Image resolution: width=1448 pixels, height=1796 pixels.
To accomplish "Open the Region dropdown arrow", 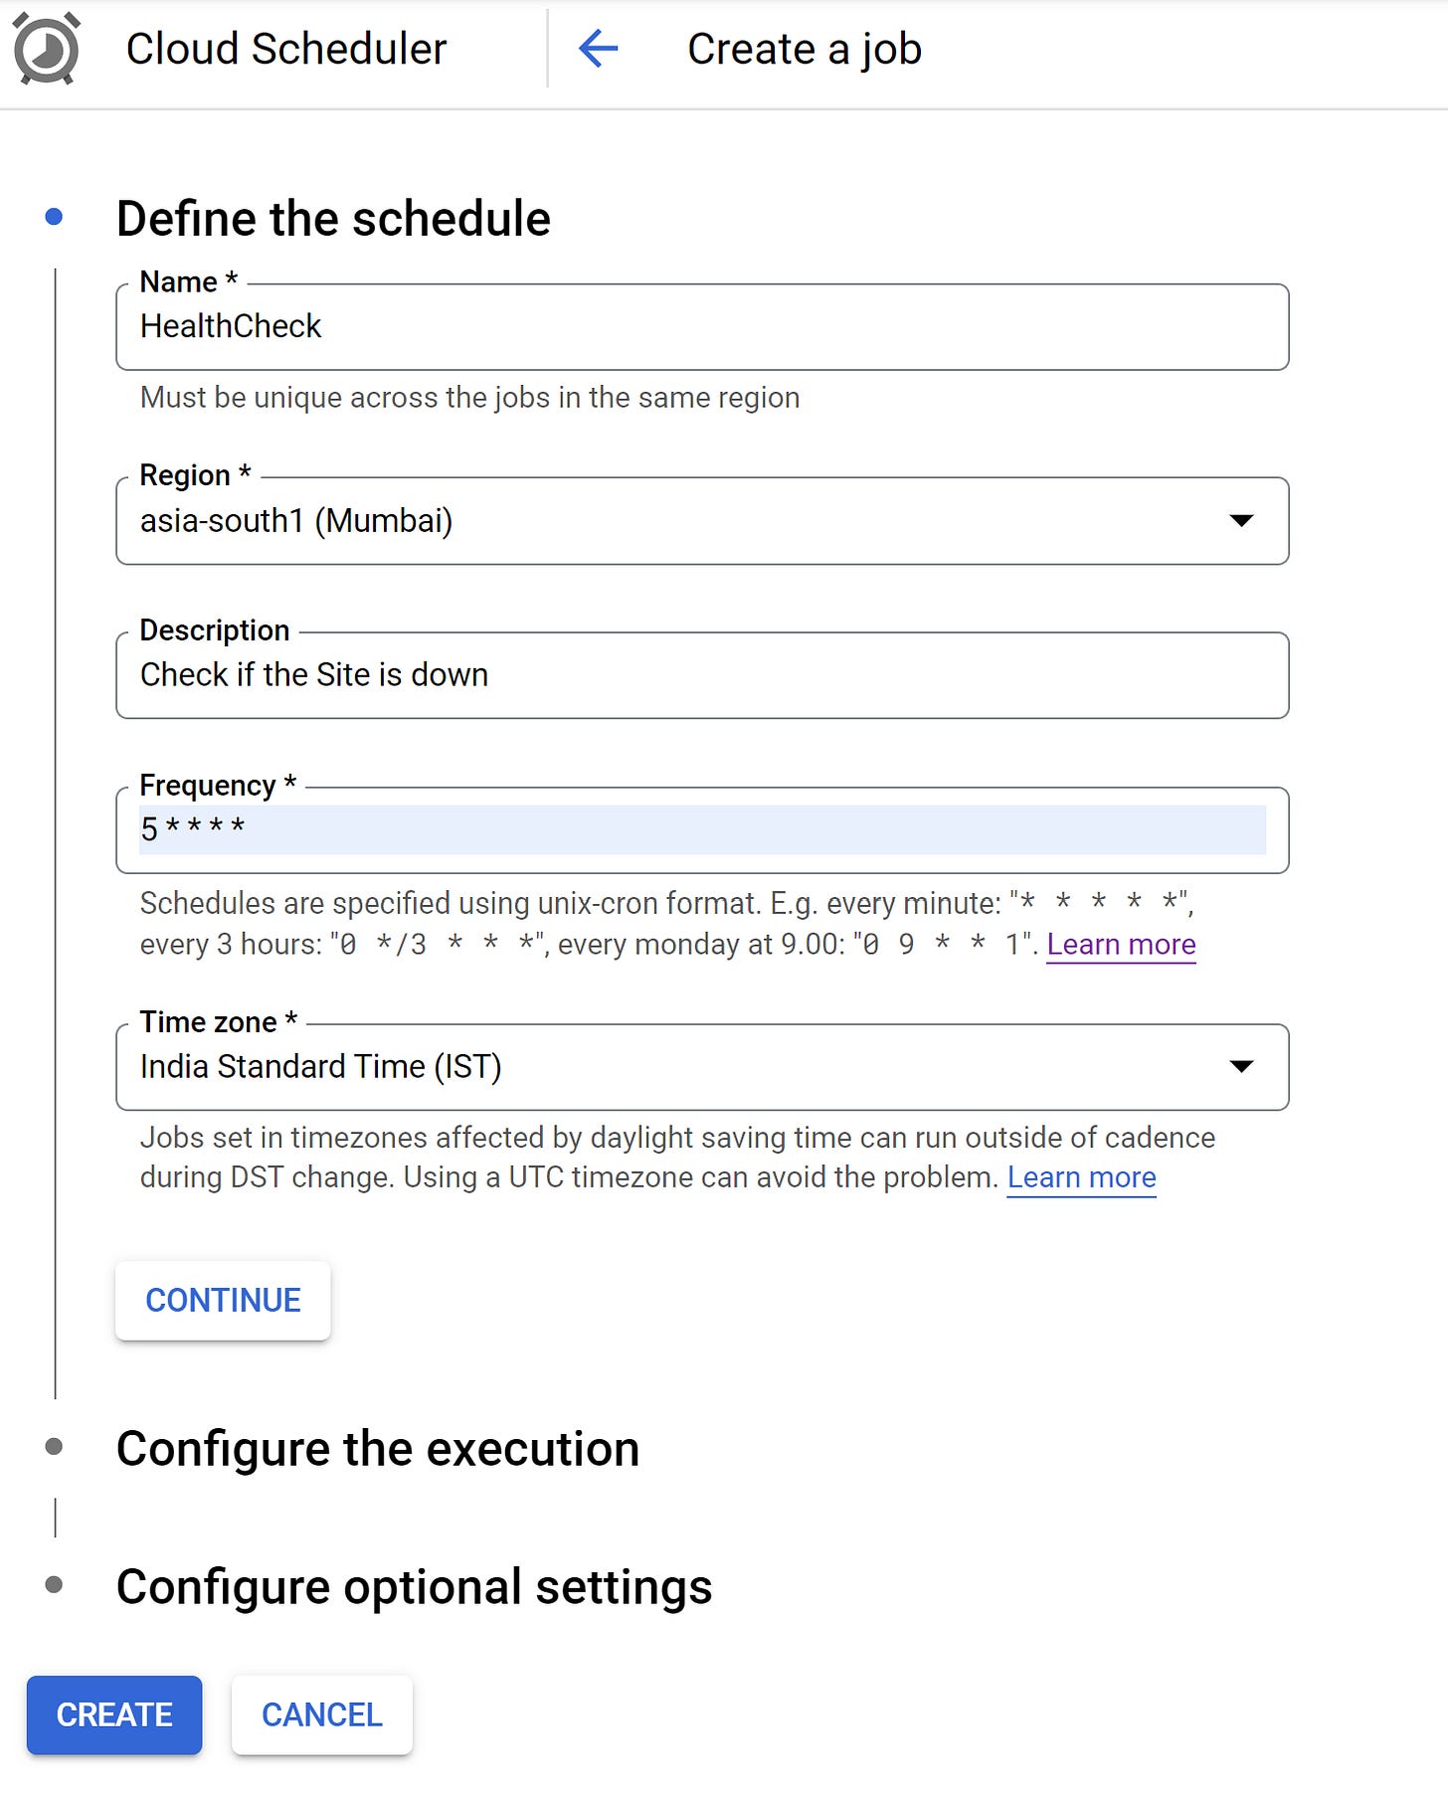I will coord(1240,520).
